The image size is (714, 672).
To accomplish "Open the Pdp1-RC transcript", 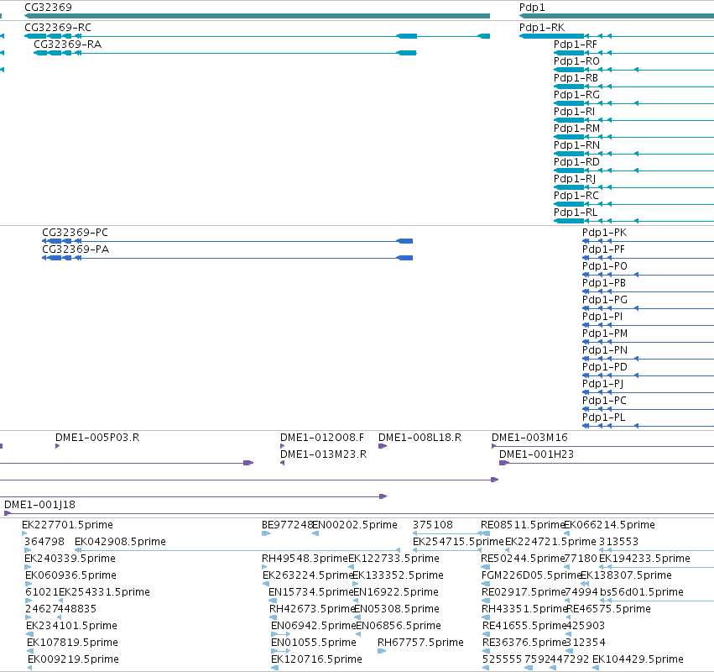I will (576, 196).
